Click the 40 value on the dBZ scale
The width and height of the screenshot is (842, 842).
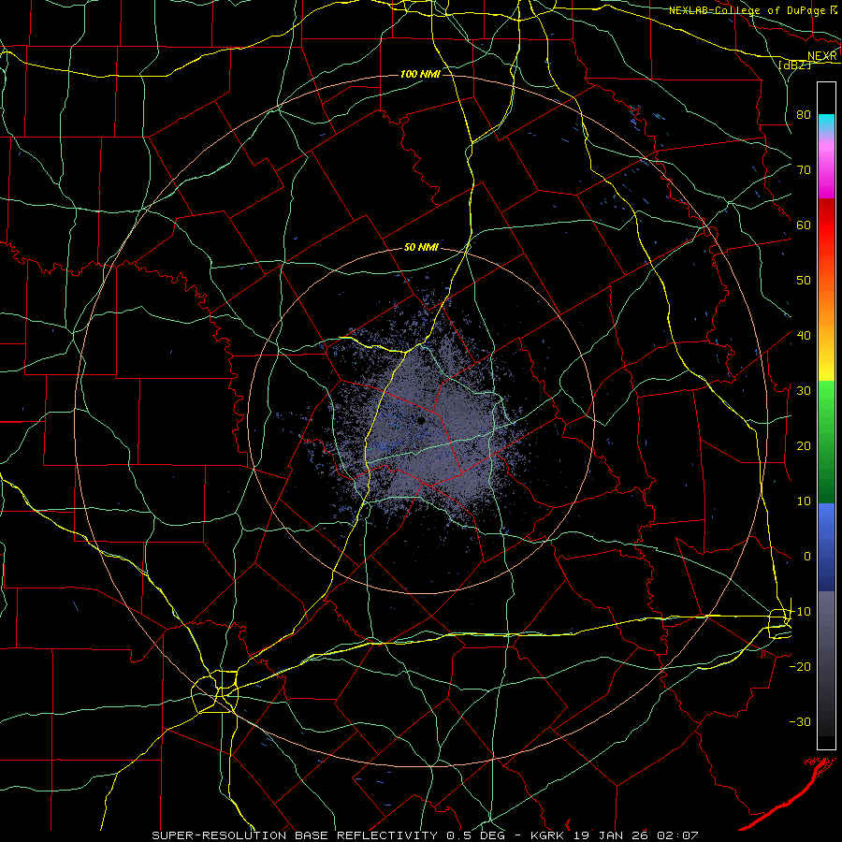pos(804,336)
